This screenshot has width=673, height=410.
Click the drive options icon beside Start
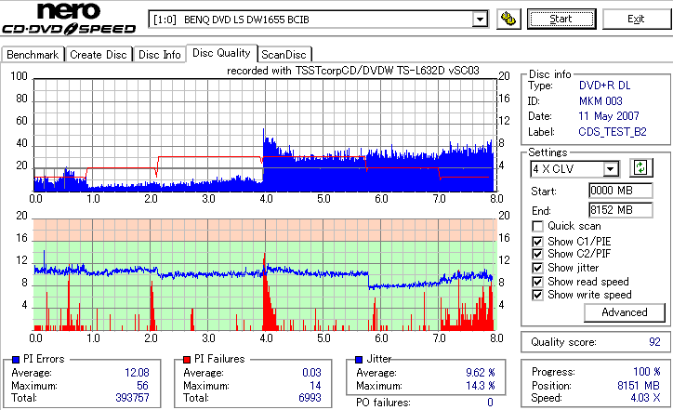508,19
